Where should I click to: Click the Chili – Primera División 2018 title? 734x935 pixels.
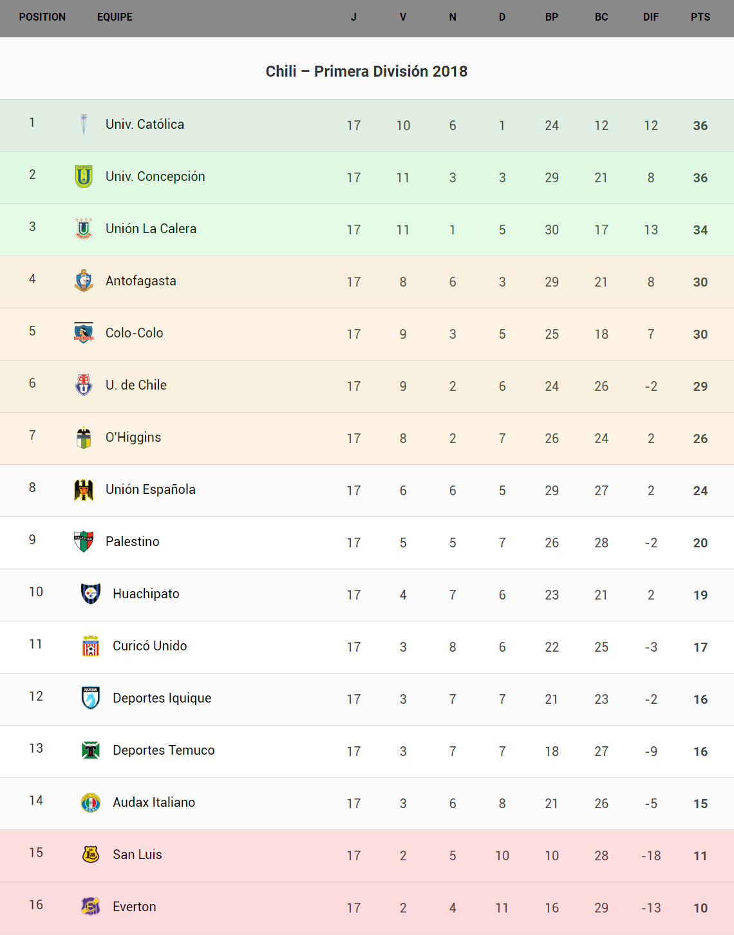tap(366, 71)
